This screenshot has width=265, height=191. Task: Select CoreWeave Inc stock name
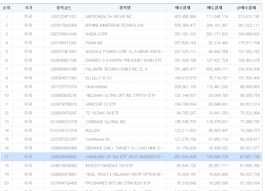pyautogui.click(x=98, y=139)
